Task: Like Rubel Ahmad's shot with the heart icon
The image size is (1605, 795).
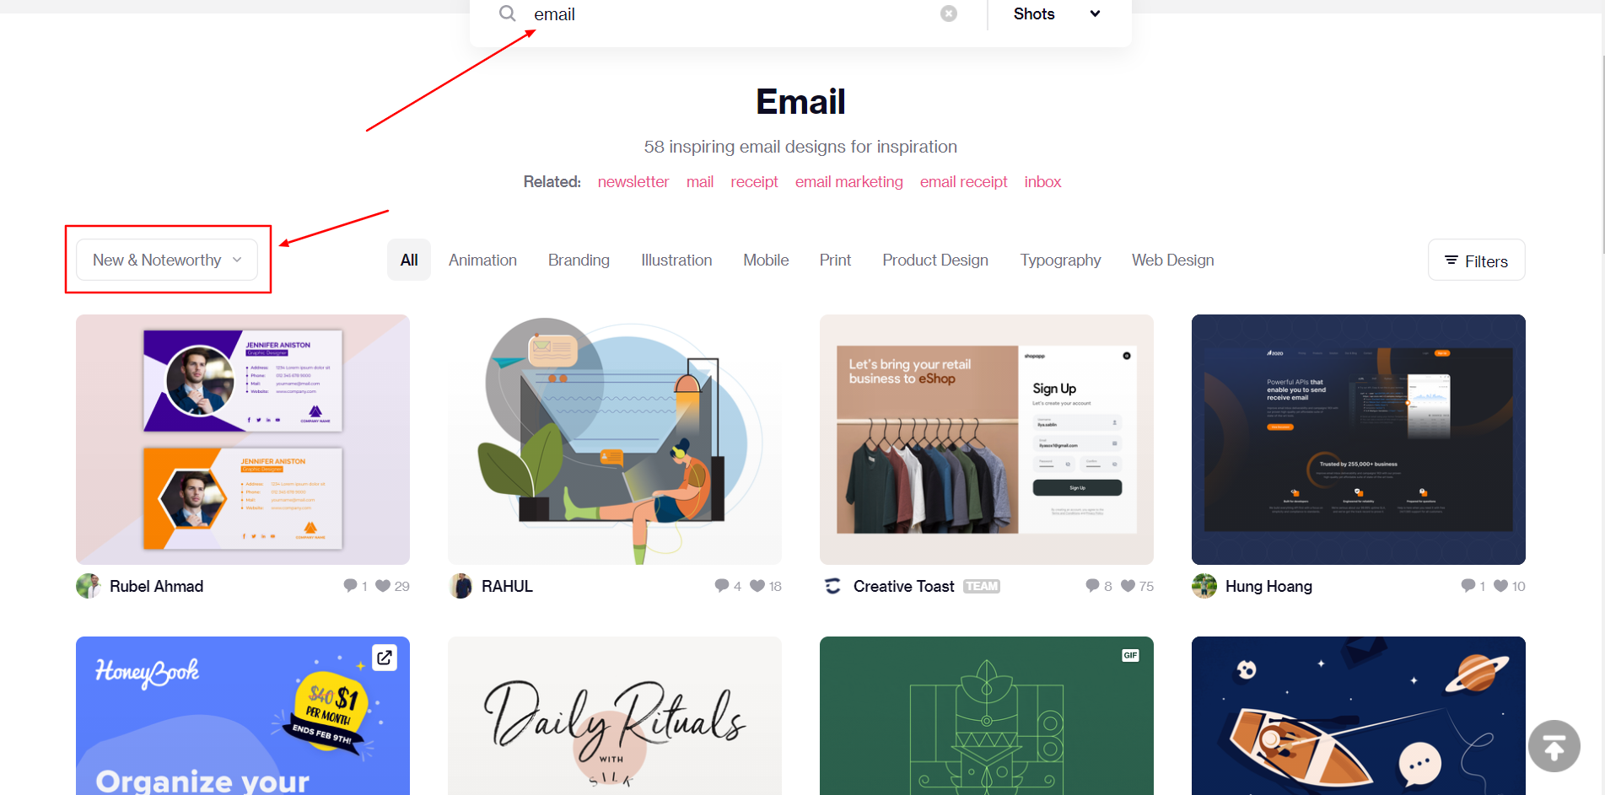Action: pos(383,586)
